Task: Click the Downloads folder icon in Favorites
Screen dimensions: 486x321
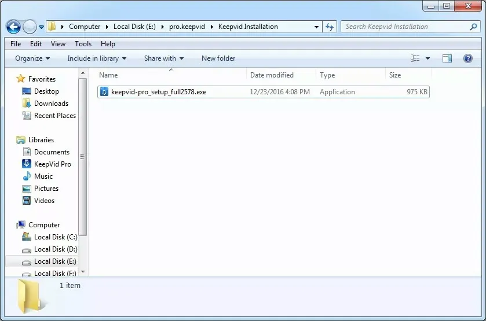Action: tap(27, 104)
